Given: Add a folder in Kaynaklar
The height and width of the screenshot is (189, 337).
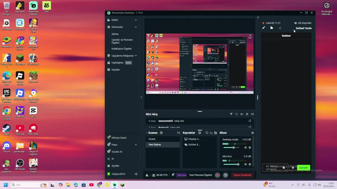Looking at the screenshot, I should (x=215, y=133).
